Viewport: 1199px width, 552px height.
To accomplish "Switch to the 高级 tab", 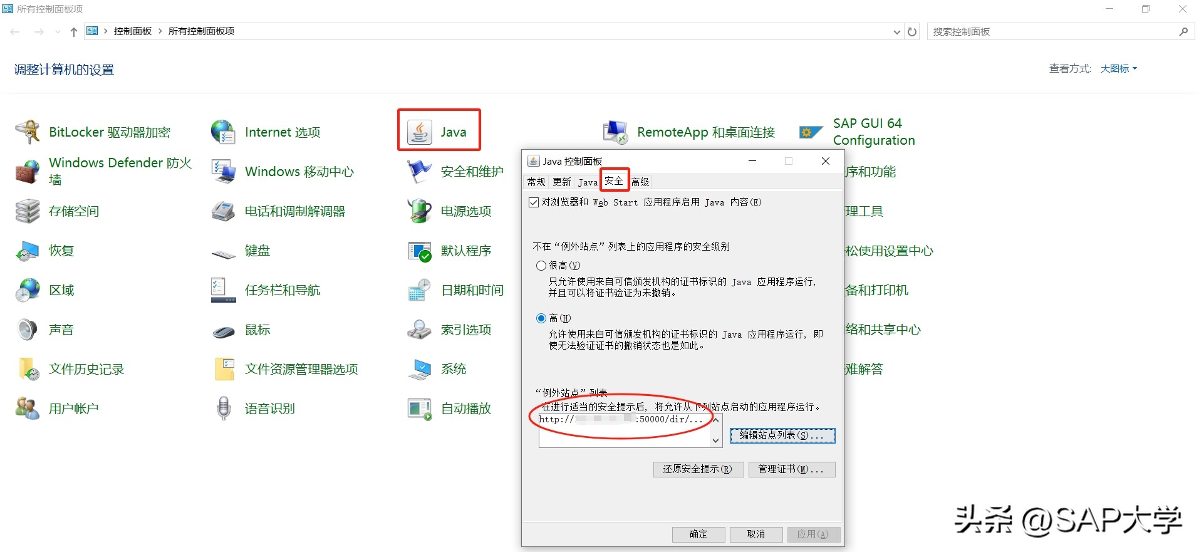I will [x=640, y=182].
